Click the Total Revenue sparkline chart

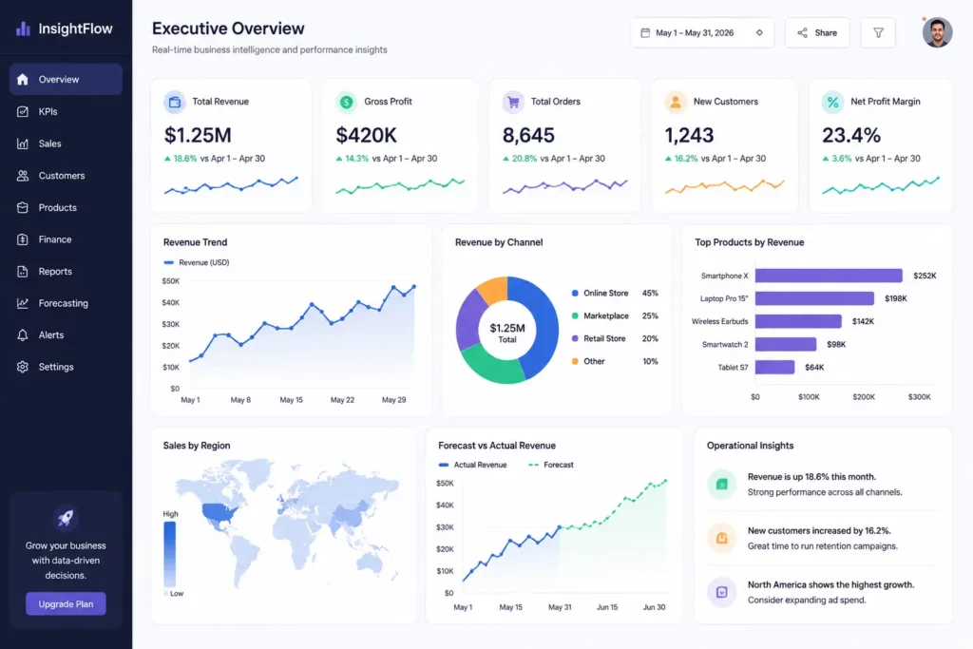[231, 185]
